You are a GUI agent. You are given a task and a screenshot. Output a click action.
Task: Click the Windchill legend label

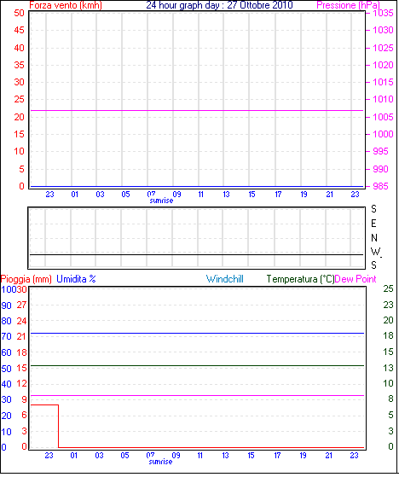(225, 279)
